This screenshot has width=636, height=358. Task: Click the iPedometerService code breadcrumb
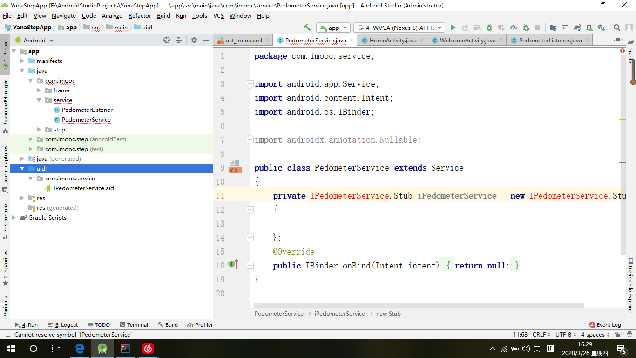339,314
